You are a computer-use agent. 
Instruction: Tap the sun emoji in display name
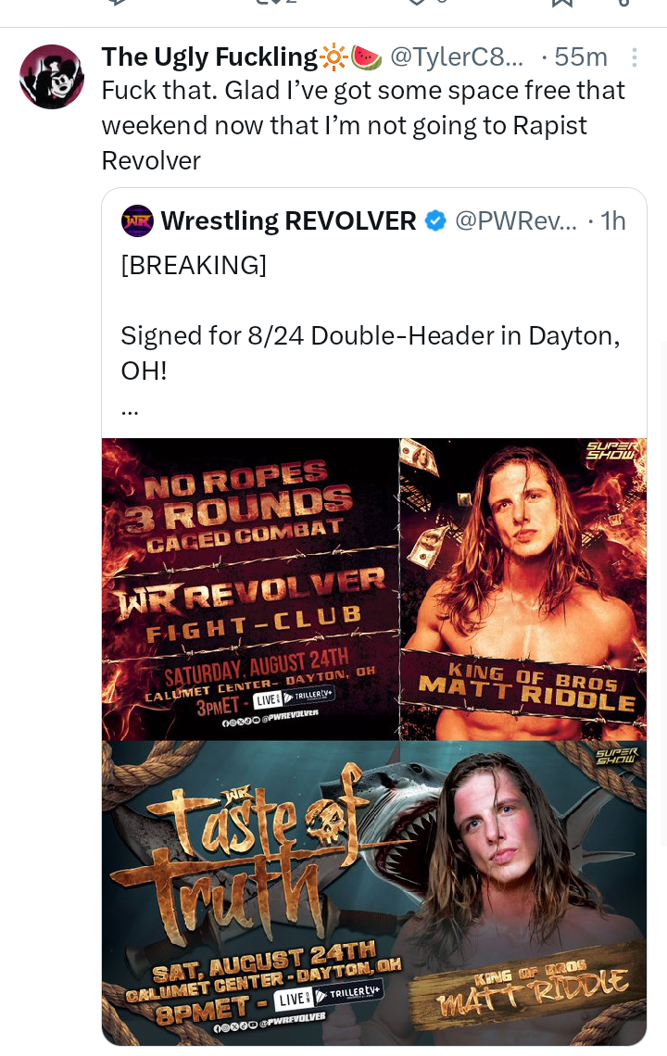(333, 58)
